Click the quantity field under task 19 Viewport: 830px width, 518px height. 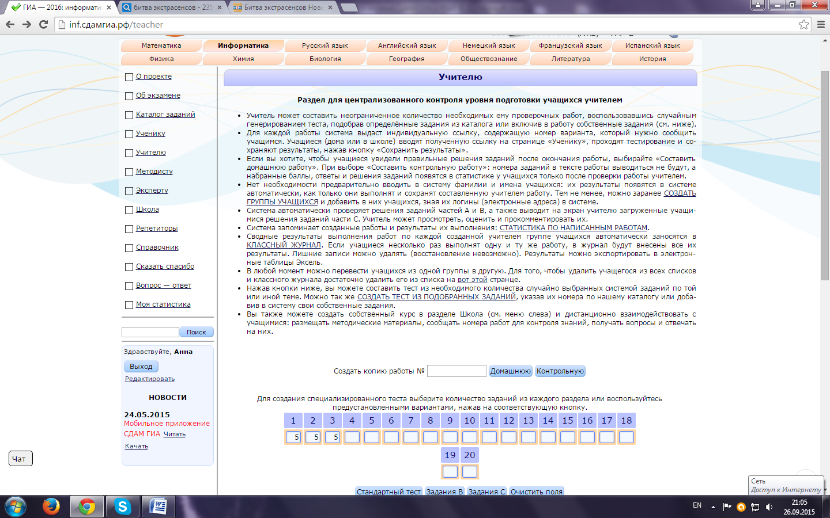(450, 472)
